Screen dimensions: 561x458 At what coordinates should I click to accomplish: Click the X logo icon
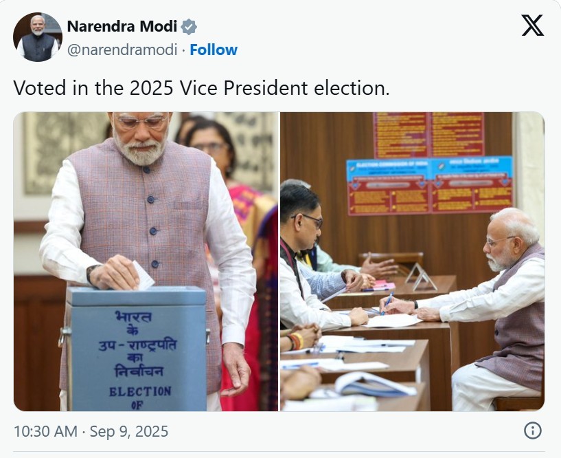[532, 26]
